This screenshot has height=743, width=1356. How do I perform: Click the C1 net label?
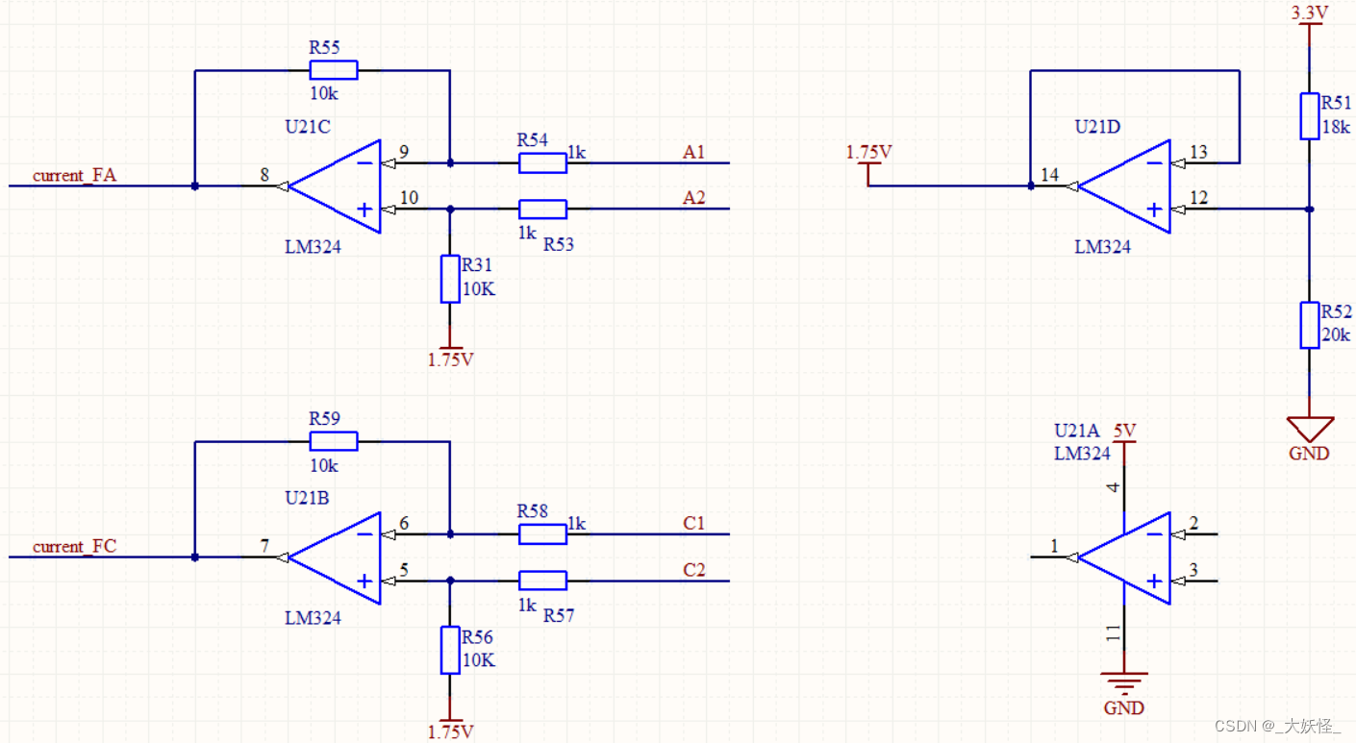pyautogui.click(x=694, y=523)
